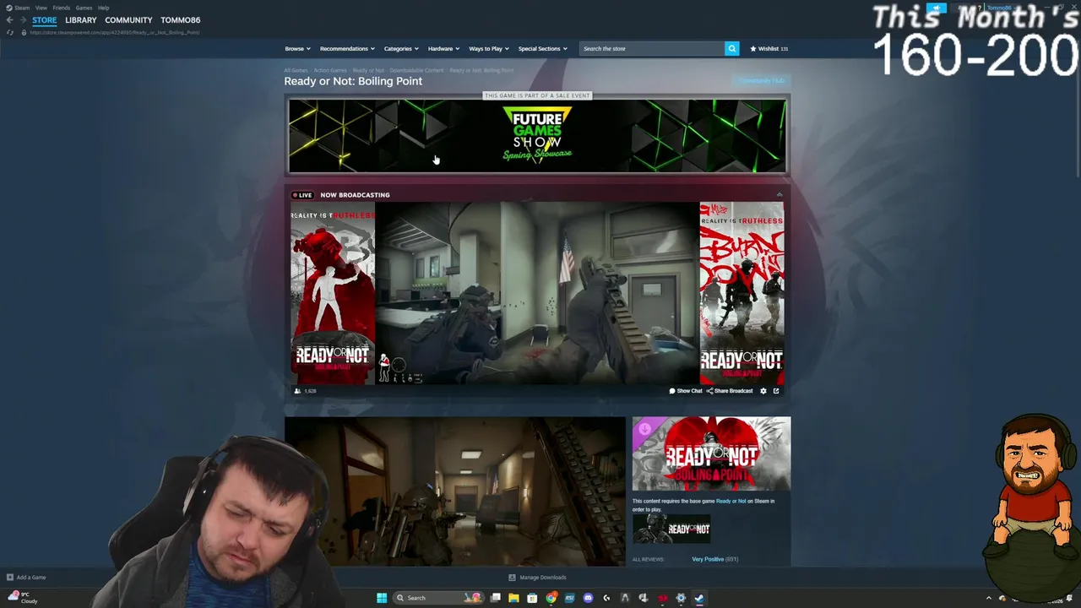Open Discord from the taskbar
This screenshot has height=608, width=1081.
pyautogui.click(x=588, y=598)
